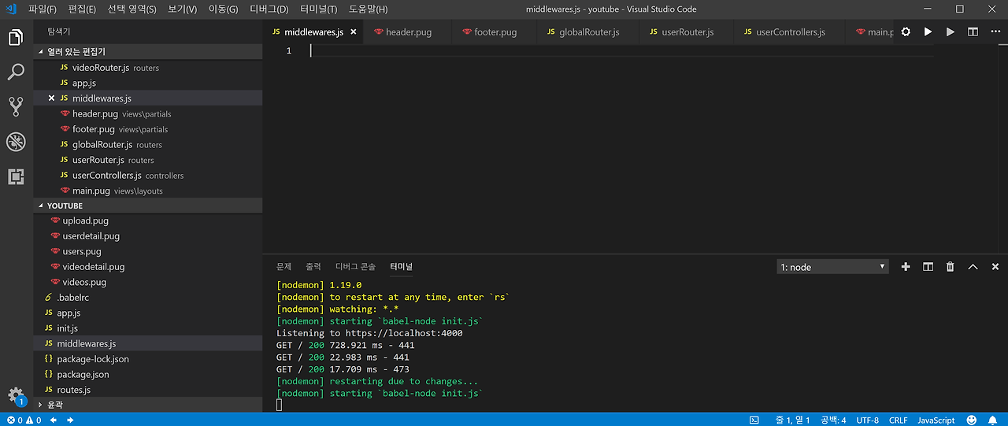This screenshot has height=426, width=1008.
Task: Switch to the '디버그 콘솔' panel tab
Action: (x=356, y=267)
